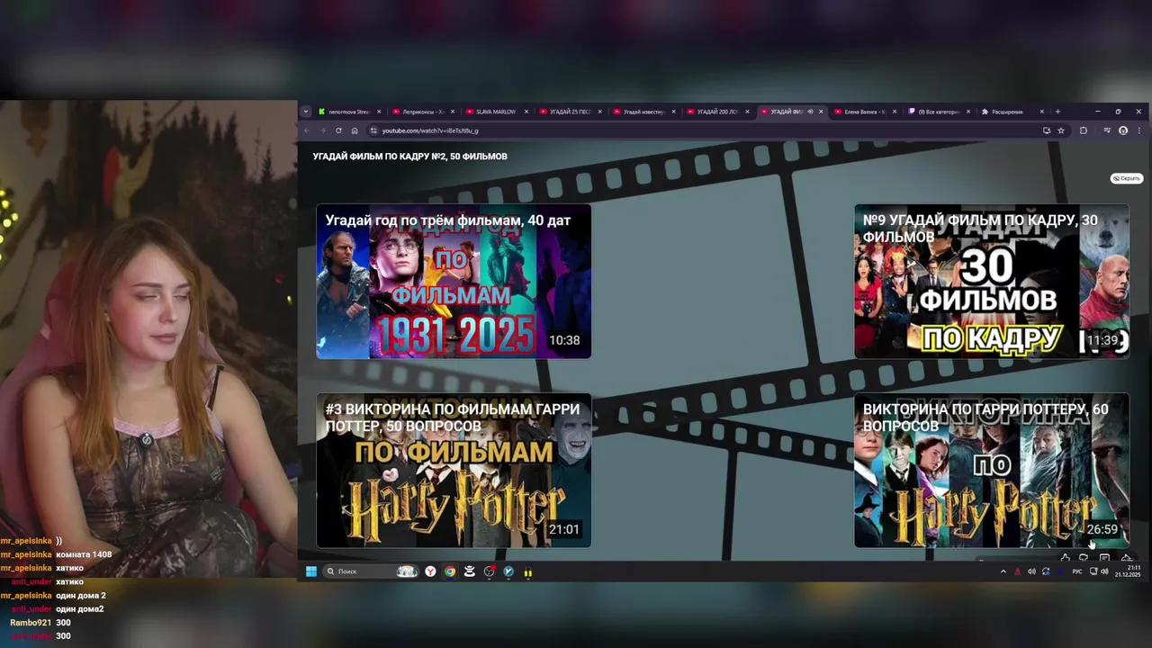Open the Windows Start menu
This screenshot has height=648, width=1152.
tap(311, 571)
